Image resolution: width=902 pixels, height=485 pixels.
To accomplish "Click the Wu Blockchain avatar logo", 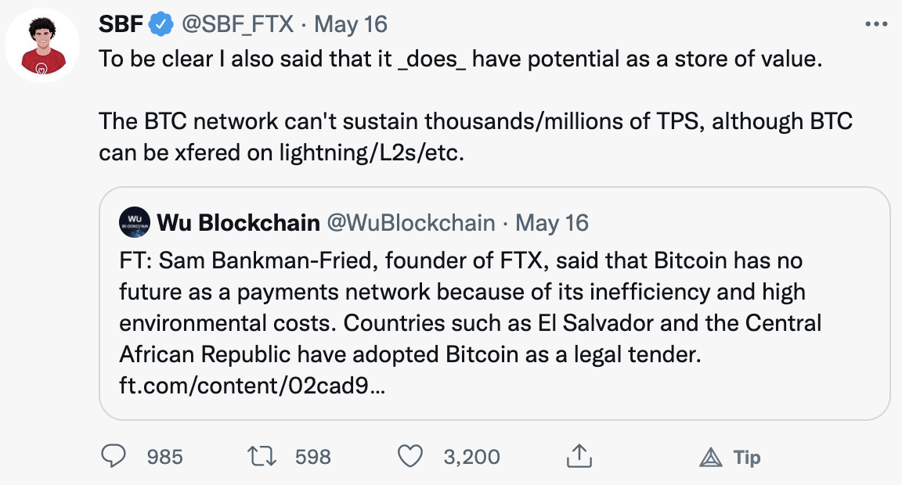I will pos(134,223).
